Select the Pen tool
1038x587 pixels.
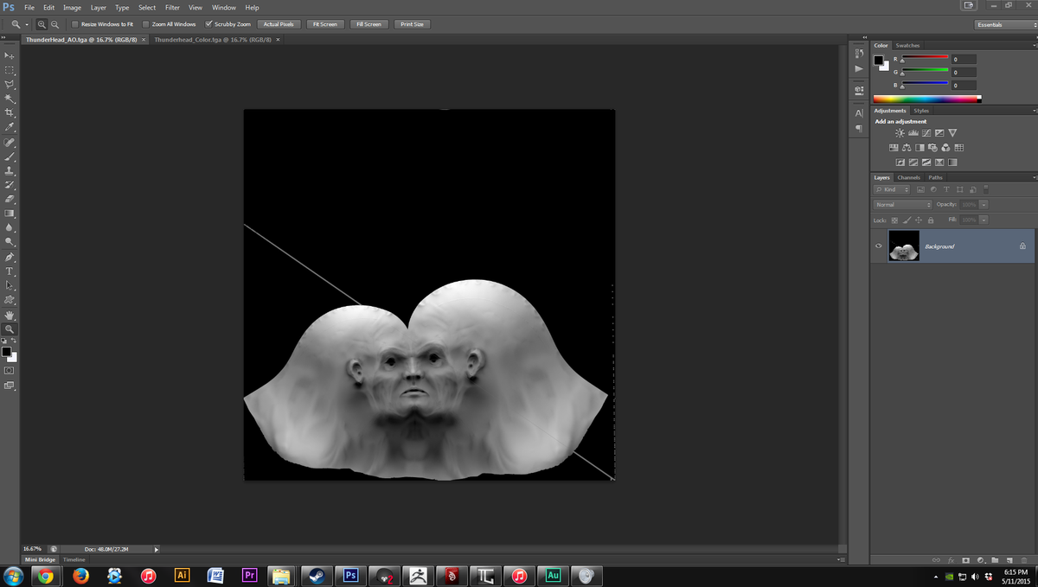[x=10, y=258]
